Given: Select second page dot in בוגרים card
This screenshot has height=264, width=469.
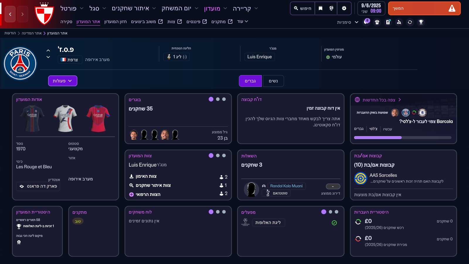Looking at the screenshot, I should 217,99.
